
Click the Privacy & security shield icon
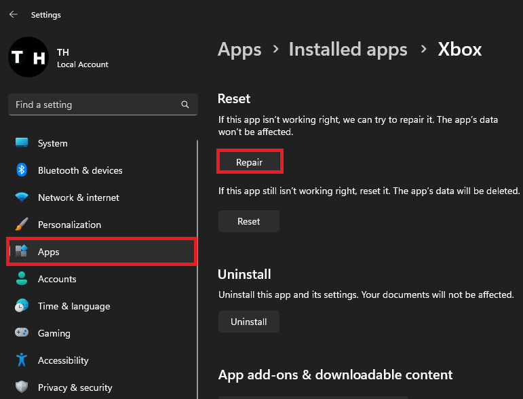tap(22, 387)
